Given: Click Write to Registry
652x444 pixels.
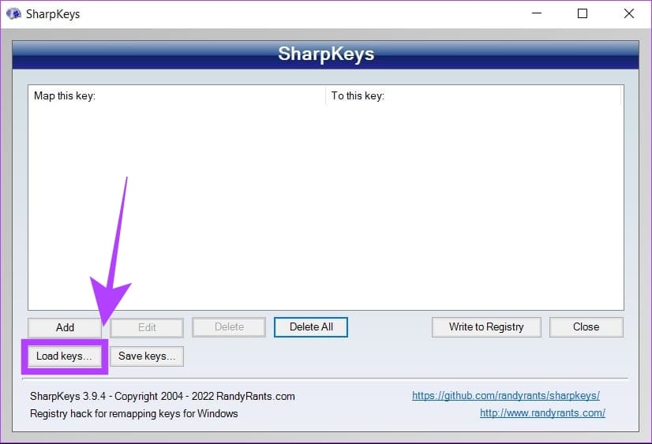Looking at the screenshot, I should coord(486,326).
